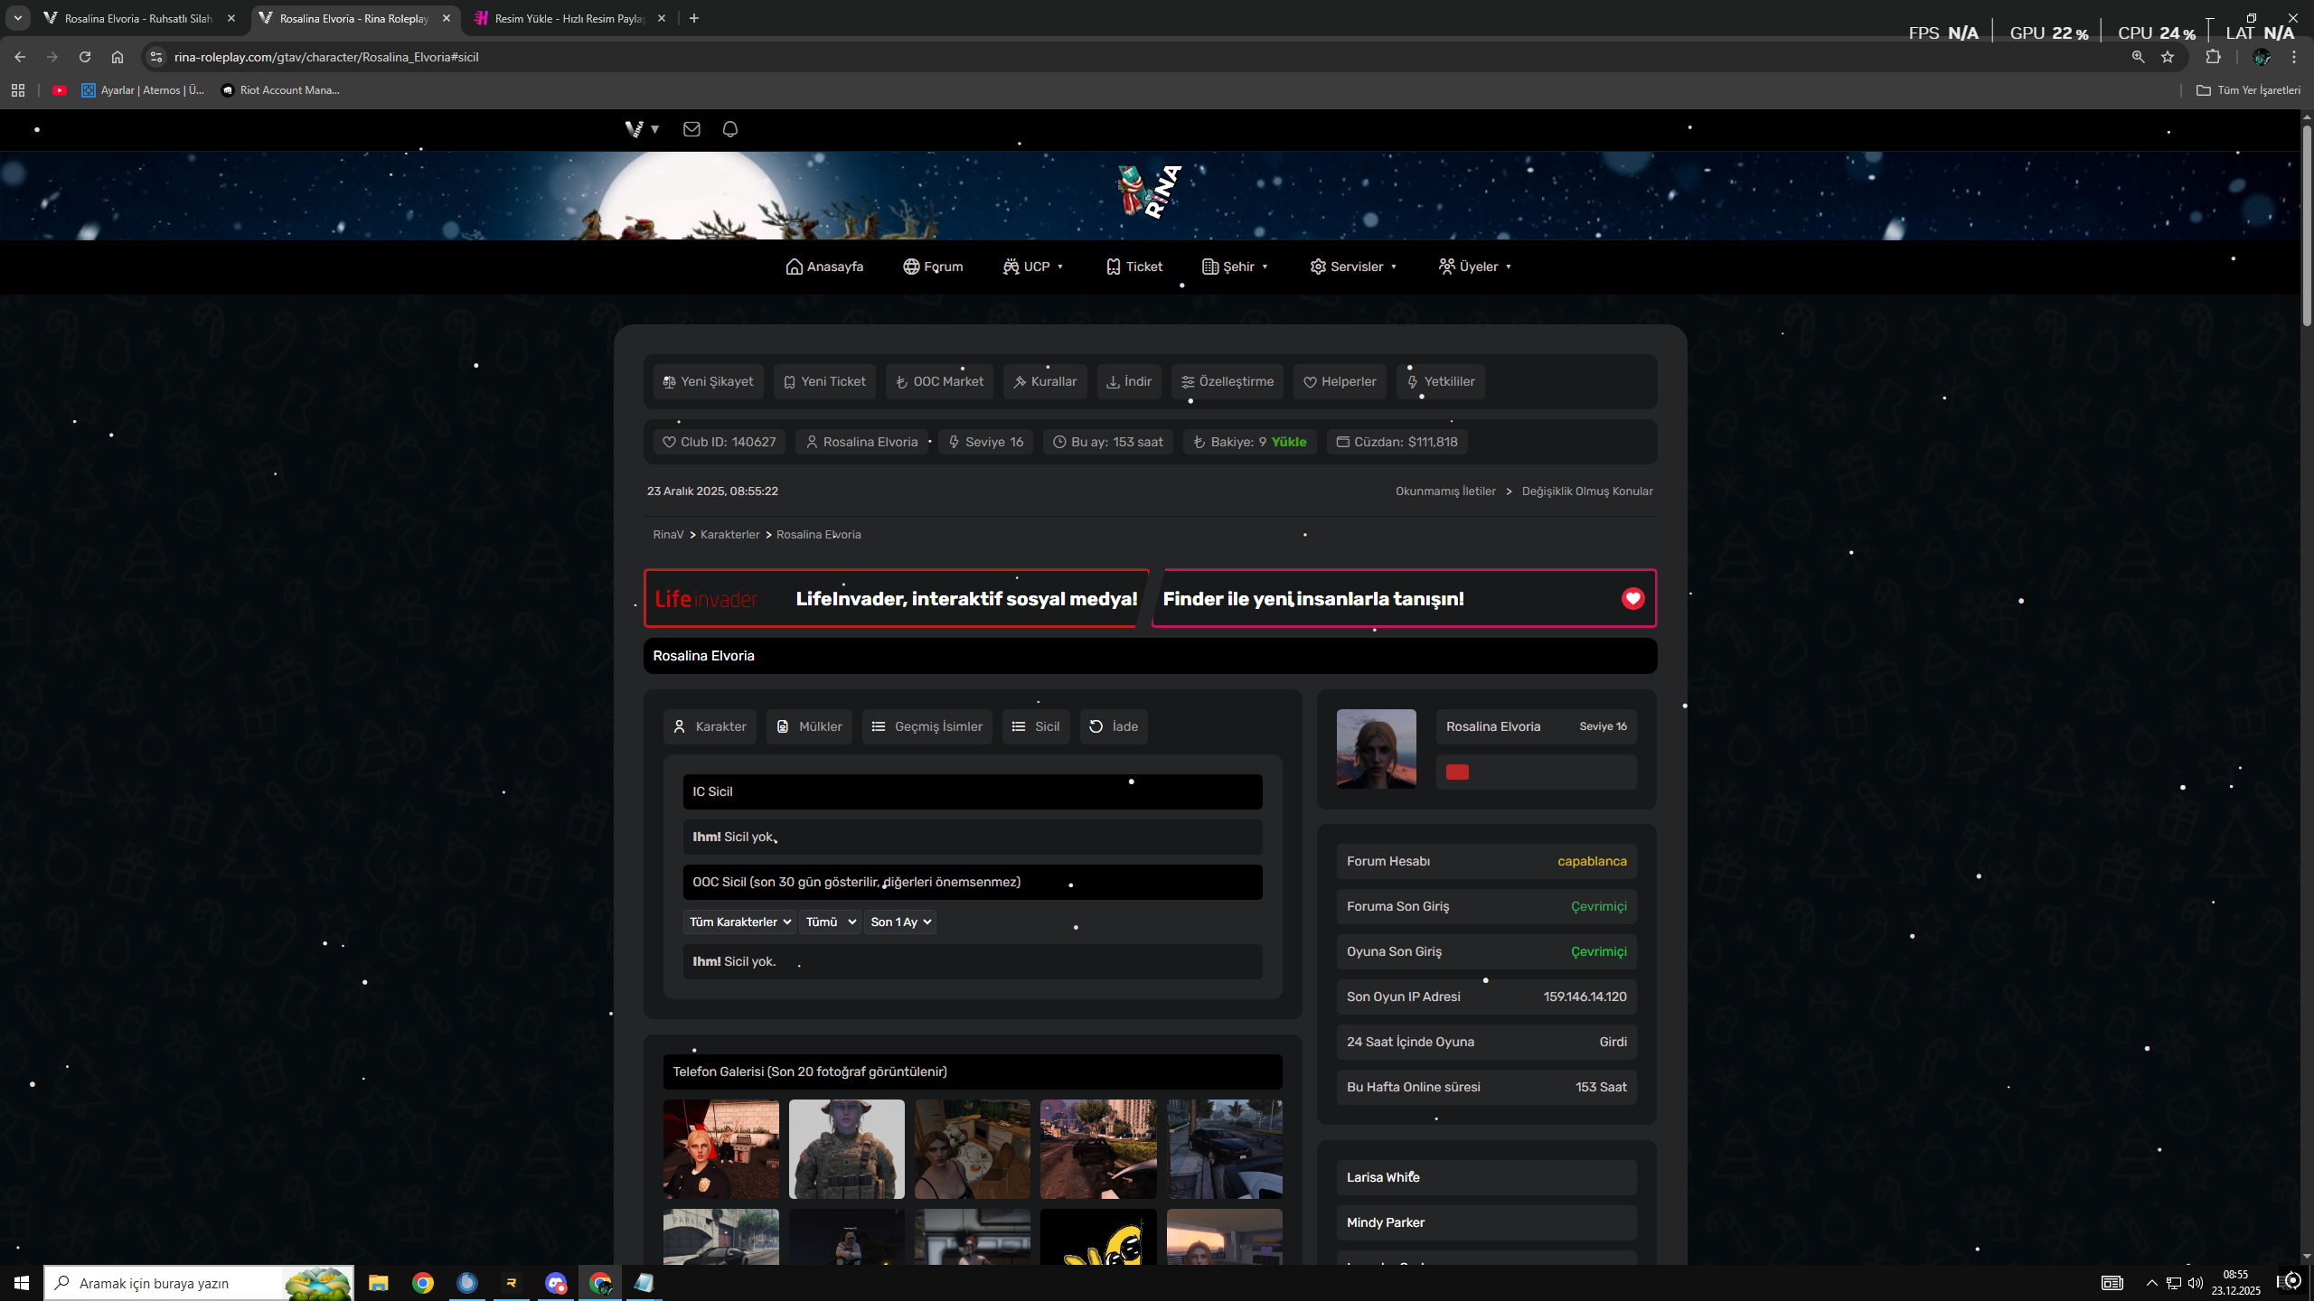Switch to the Mülkler tab
2314x1301 pixels.
809,726
